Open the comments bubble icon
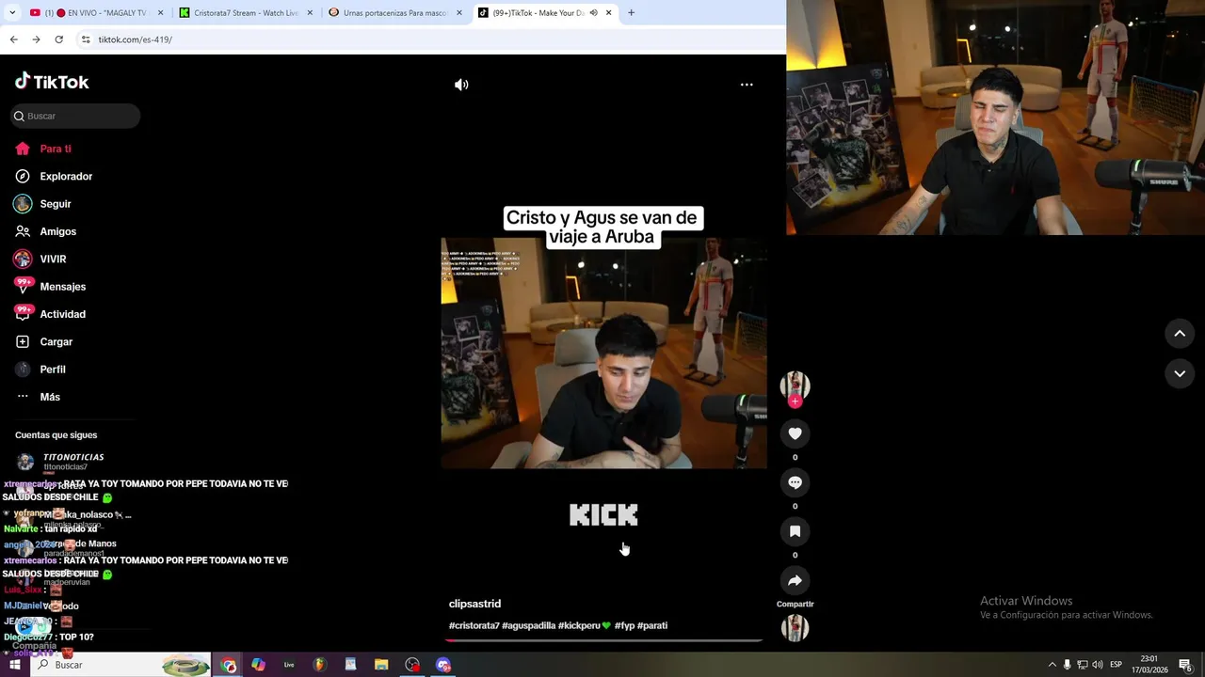1205x677 pixels. (x=795, y=482)
